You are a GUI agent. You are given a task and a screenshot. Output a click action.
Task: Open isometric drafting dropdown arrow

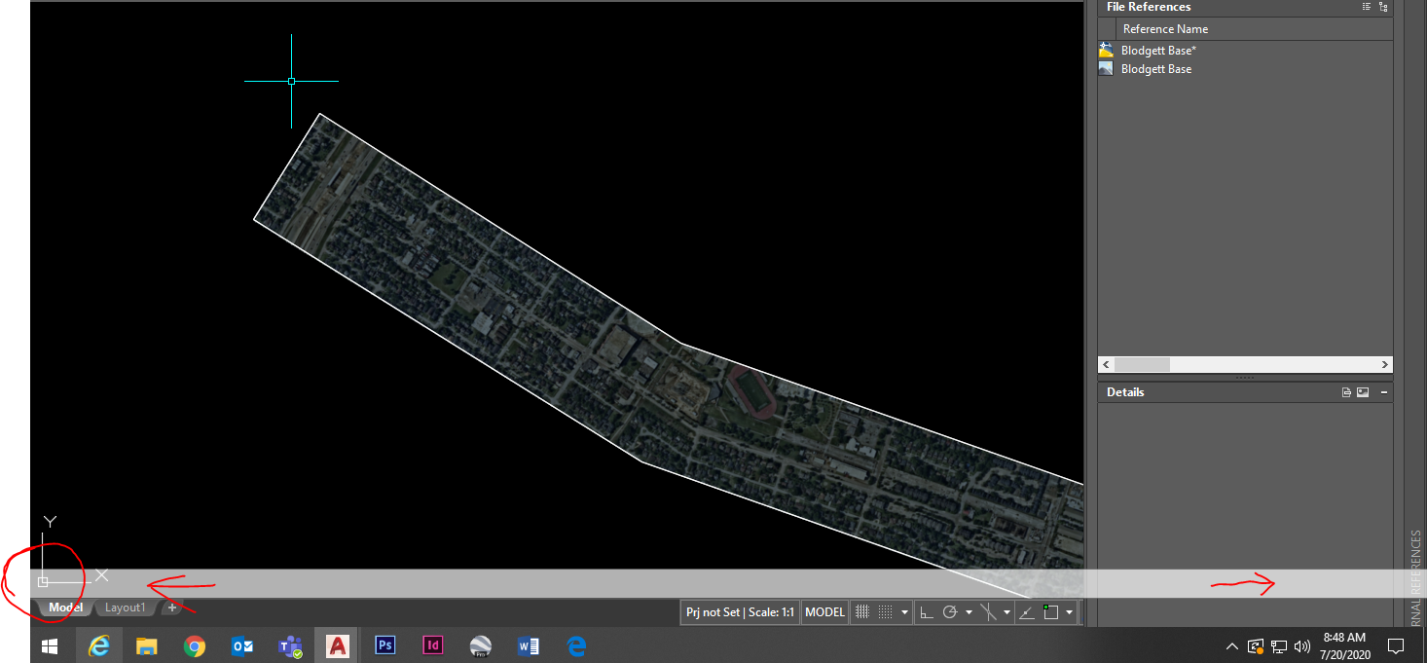click(1006, 612)
